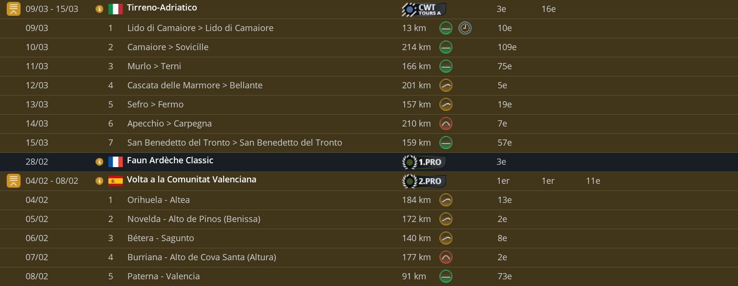The height and width of the screenshot is (286, 738).
Task: Open the Tirreno-Adriatico race title
Action: click(162, 8)
